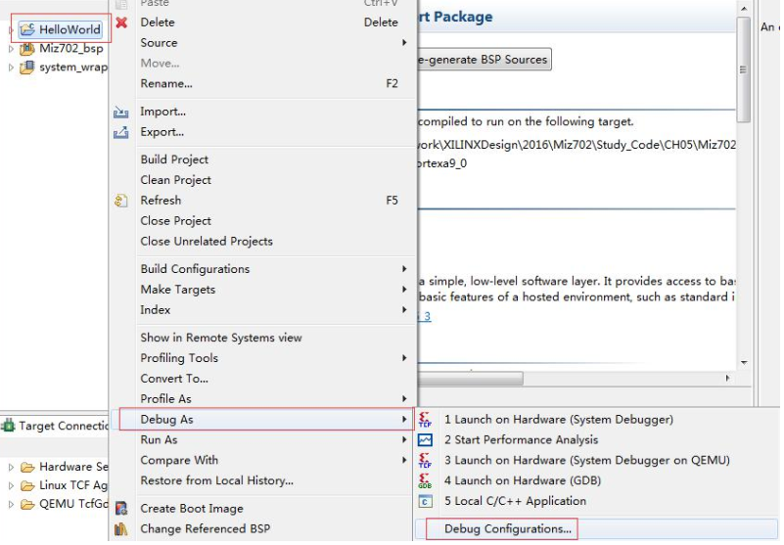Click the Launch on Hardware (GDB) icon
Image resolution: width=784 pixels, height=545 pixels.
point(425,480)
